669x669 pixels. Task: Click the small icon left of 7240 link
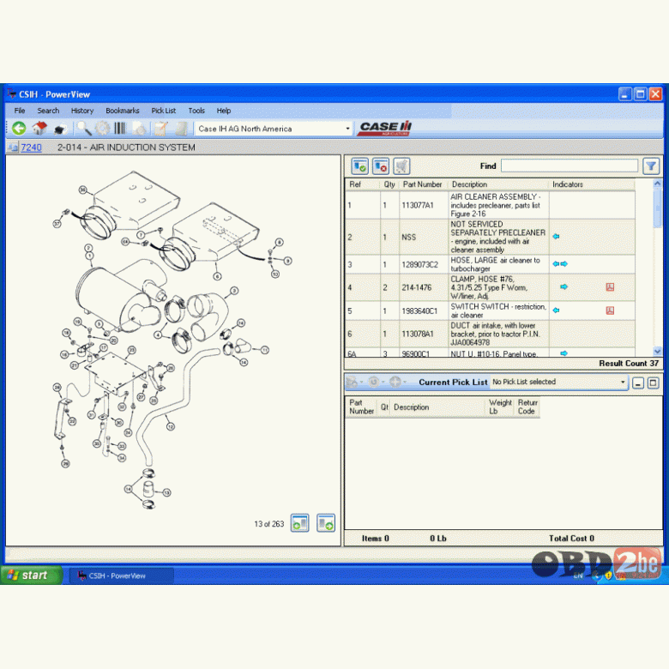(12, 148)
